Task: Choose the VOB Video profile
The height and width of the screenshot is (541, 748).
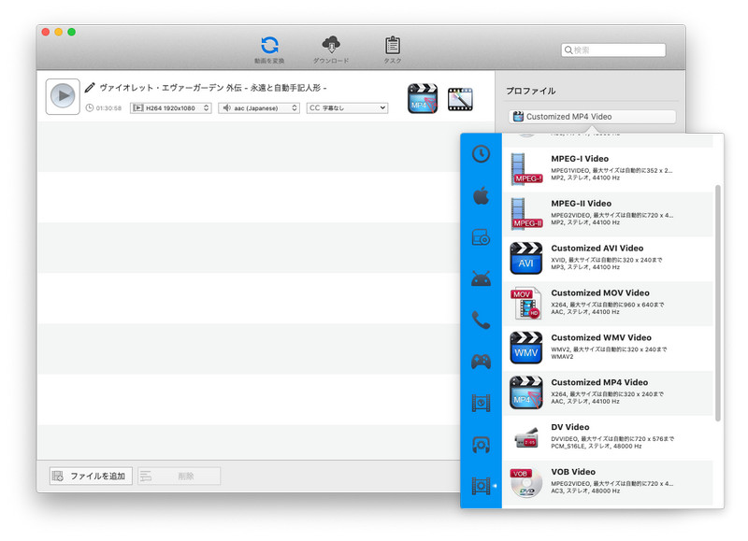Action: point(608,483)
